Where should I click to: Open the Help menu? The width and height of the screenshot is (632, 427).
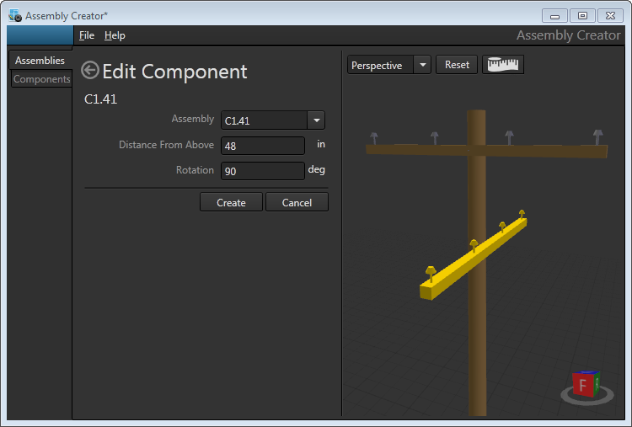pos(115,35)
